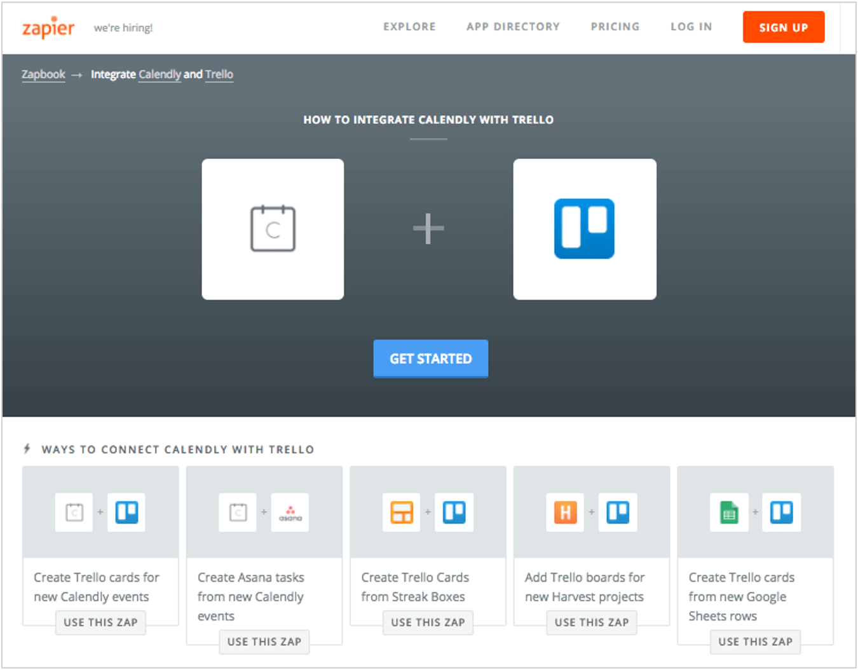Image resolution: width=858 pixels, height=670 pixels.
Task: Click Calendly icon in Create Asana tasks card
Action: click(238, 512)
